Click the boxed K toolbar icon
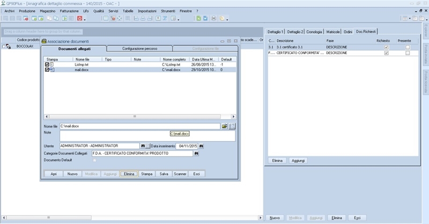The image size is (429, 224). [158, 18]
